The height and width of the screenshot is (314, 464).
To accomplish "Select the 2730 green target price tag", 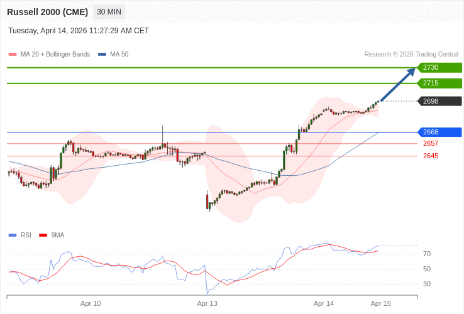I will (x=439, y=68).
